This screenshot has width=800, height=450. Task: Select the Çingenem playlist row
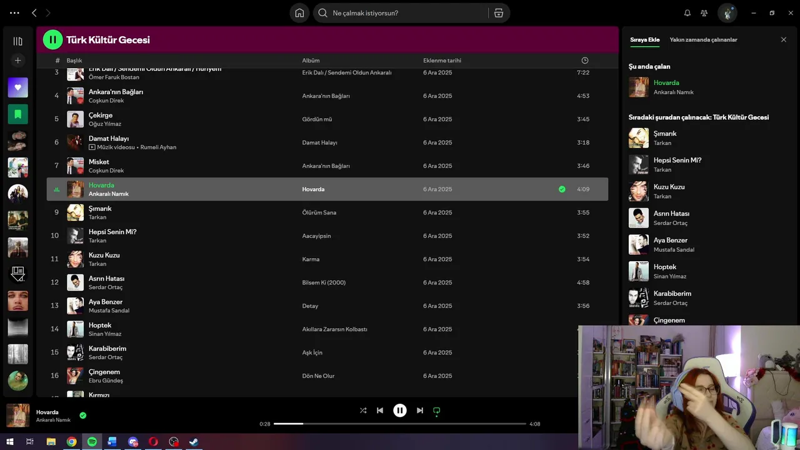pyautogui.click(x=327, y=376)
